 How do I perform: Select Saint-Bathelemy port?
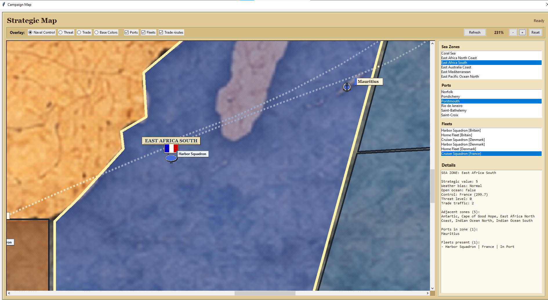491,110
